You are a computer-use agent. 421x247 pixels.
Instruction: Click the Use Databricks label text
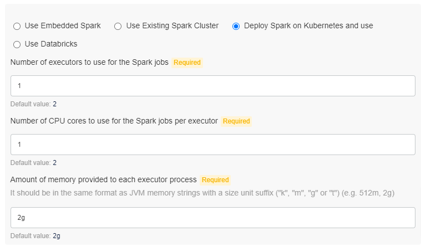[x=51, y=44]
